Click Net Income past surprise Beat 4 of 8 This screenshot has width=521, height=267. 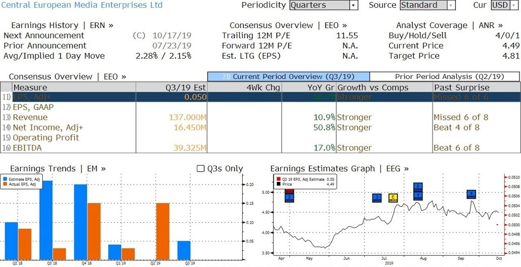click(x=456, y=127)
